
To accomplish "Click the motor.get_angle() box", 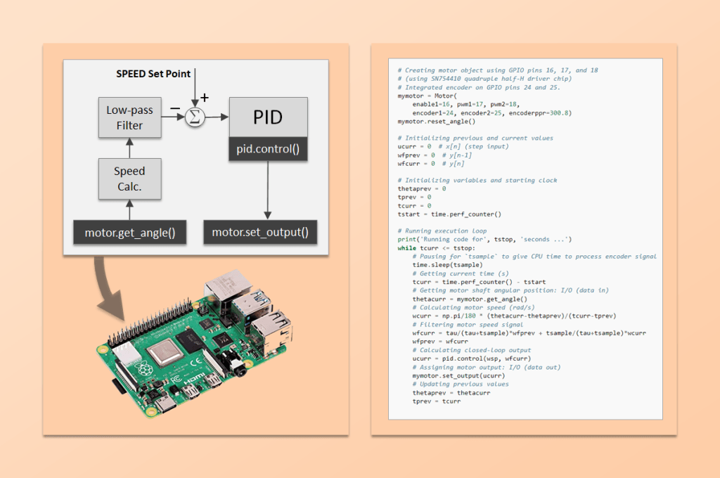I will [130, 233].
